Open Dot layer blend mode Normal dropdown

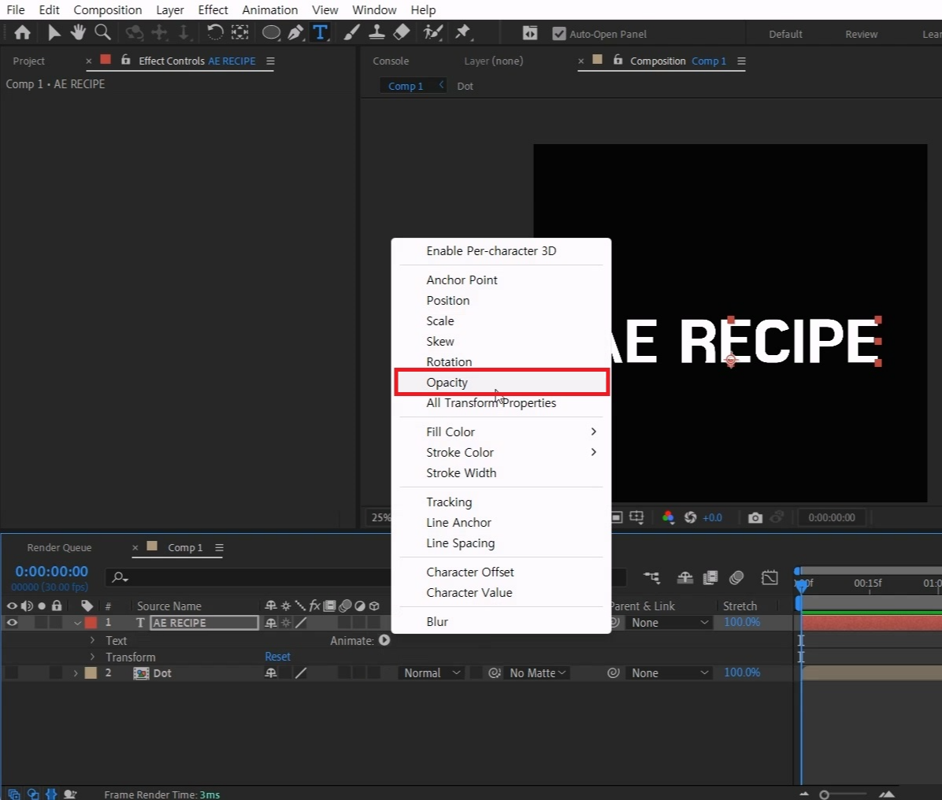(432, 673)
